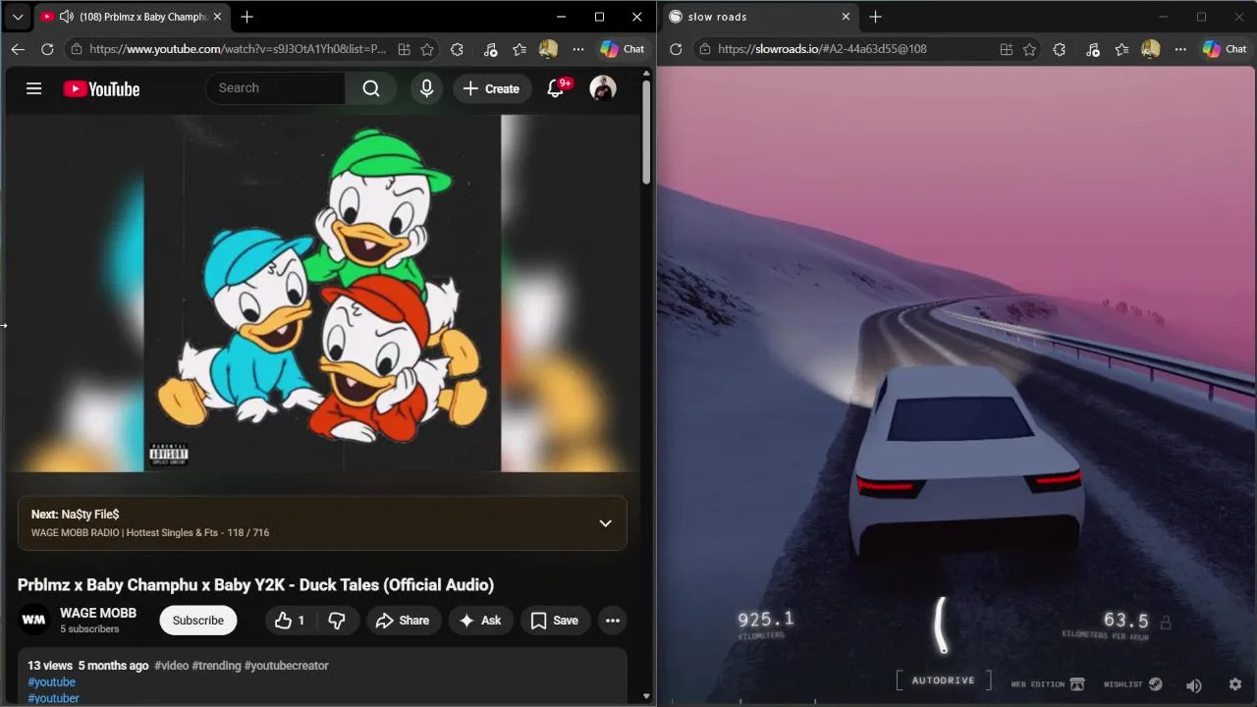Screen dimensions: 1257x707
Task: View site info lock for slowroads.io
Action: pos(705,49)
